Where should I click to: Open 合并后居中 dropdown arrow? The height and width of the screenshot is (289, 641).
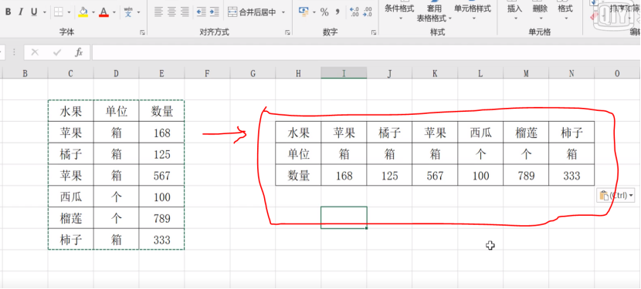[x=283, y=12]
